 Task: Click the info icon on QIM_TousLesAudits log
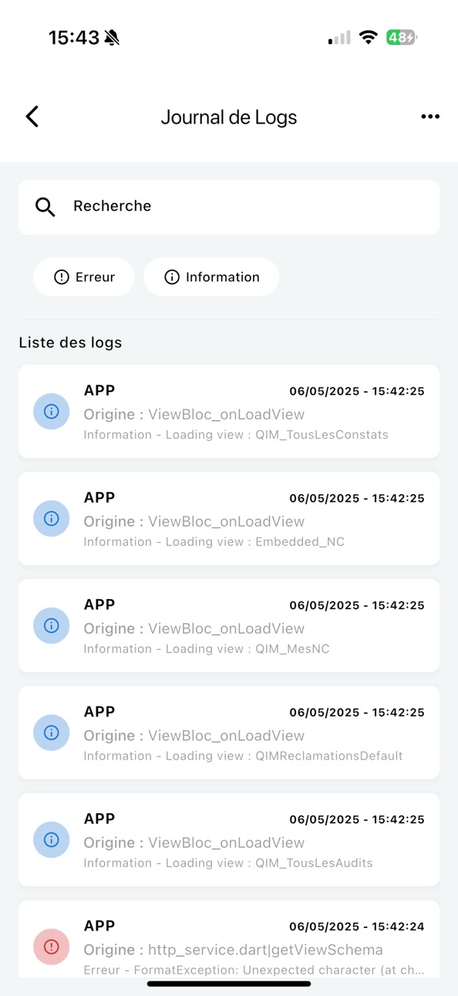(x=52, y=840)
